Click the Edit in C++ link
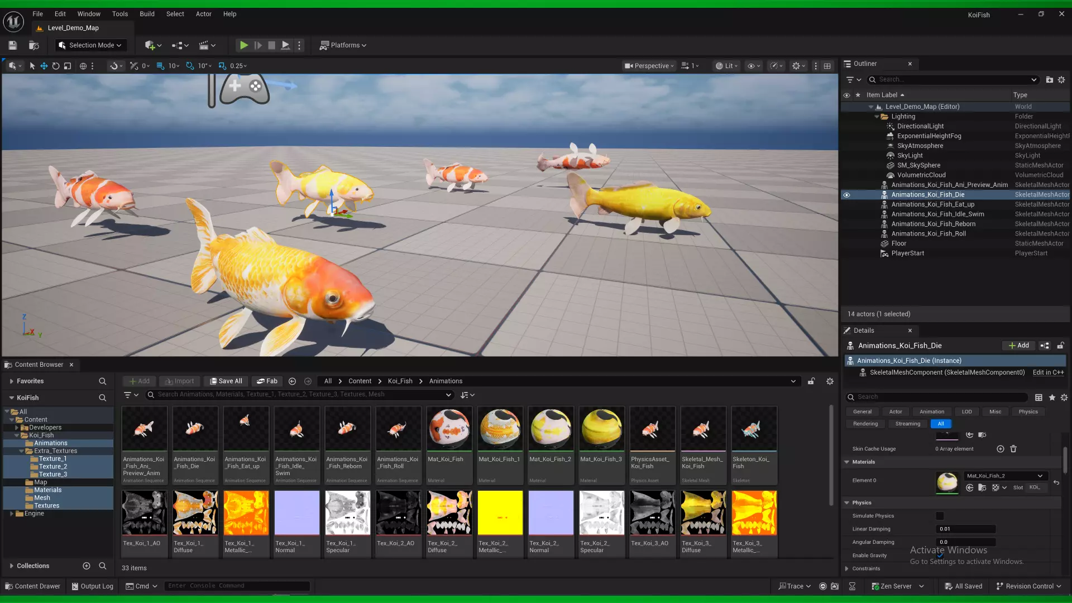 point(1048,372)
